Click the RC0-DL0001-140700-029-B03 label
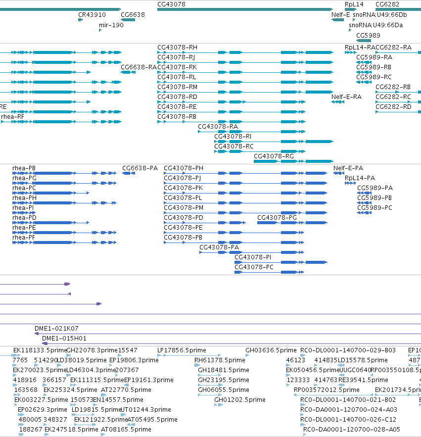This screenshot has width=421, height=437. [348, 350]
